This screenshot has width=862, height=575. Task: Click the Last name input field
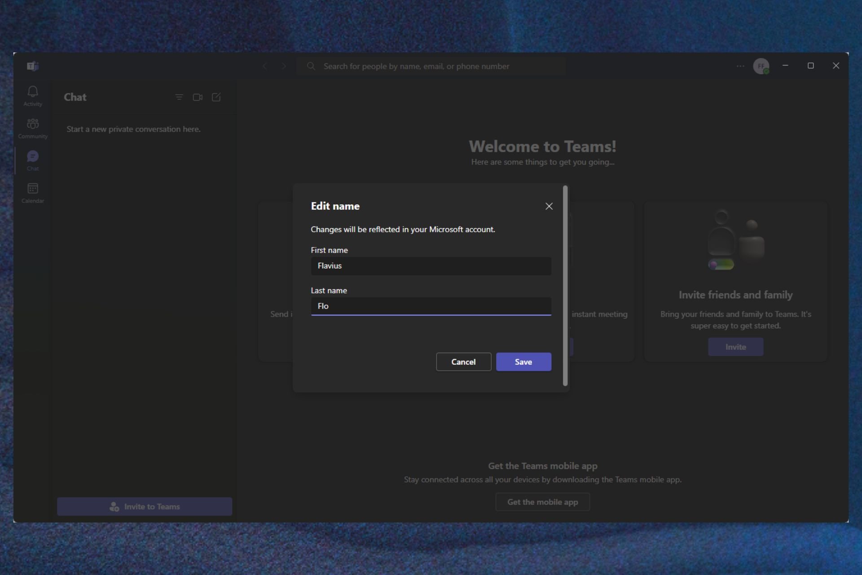431,305
